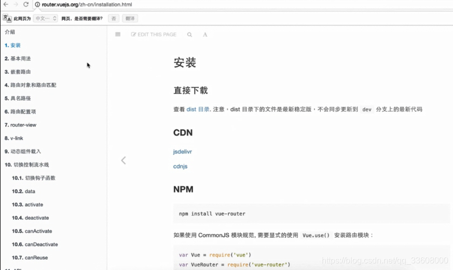Click the 安装 page heading
Viewport: 453px width, 270px height.
pyautogui.click(x=185, y=63)
